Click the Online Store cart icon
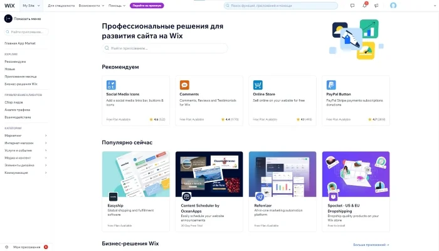The width and height of the screenshot is (439, 251). tap(258, 85)
